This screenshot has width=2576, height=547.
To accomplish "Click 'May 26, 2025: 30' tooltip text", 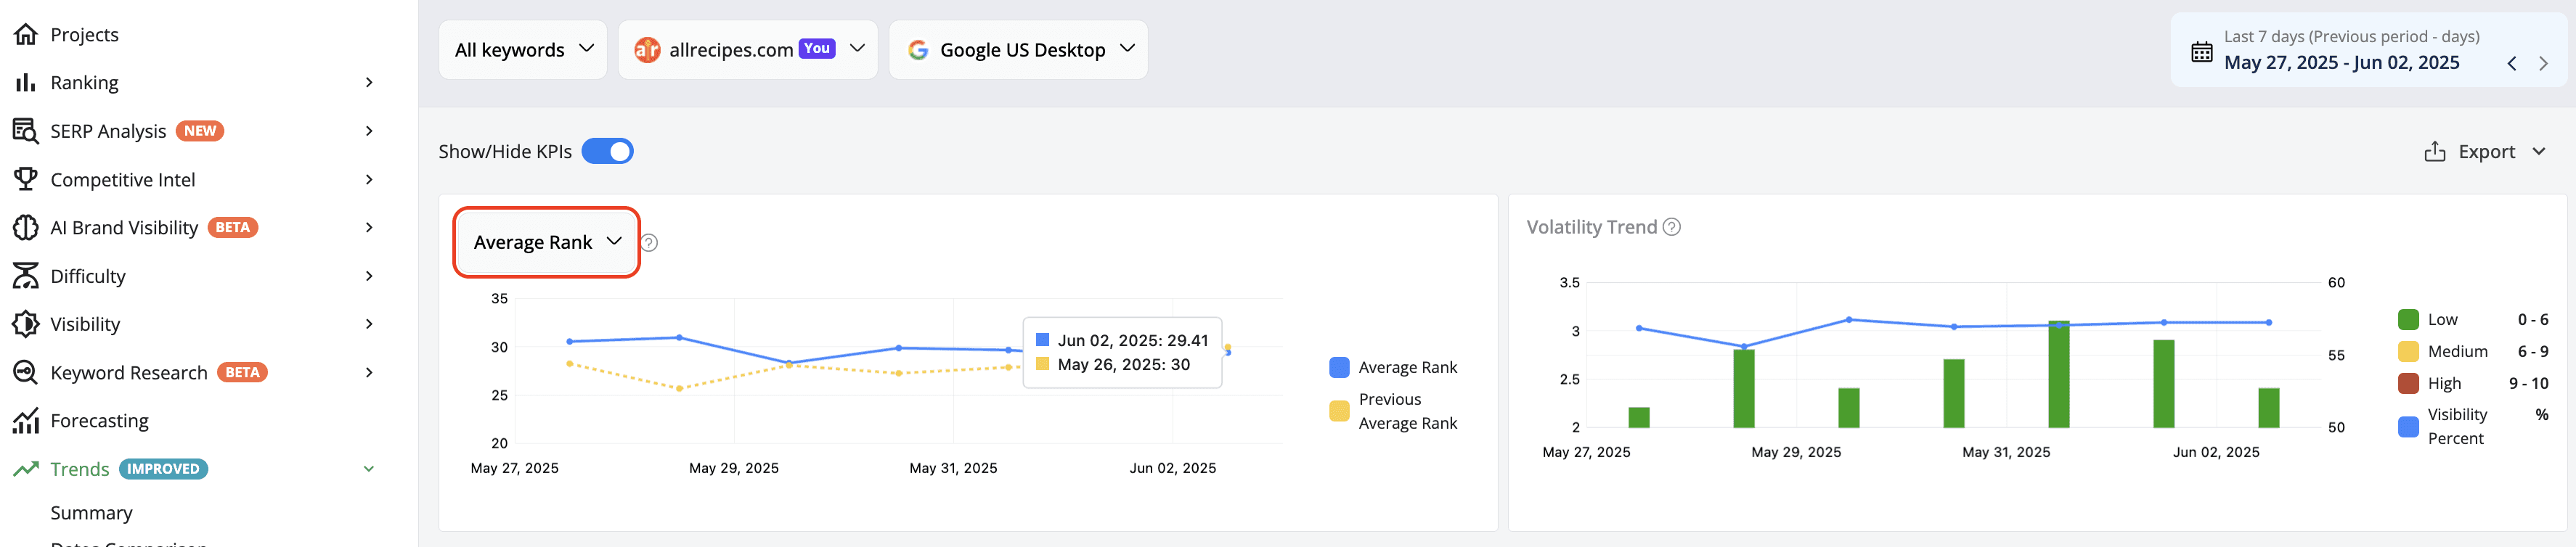I will click(x=1124, y=365).
